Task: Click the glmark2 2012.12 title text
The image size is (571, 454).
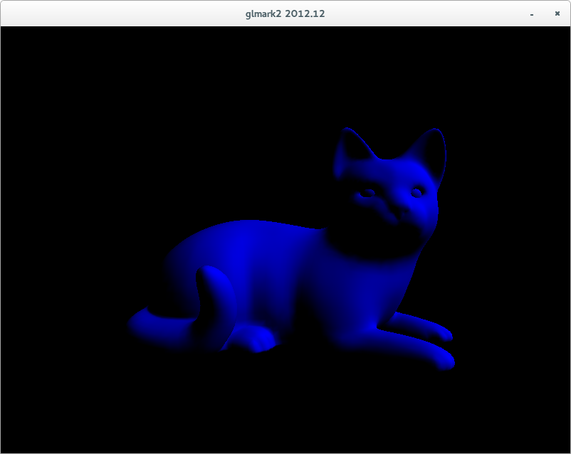Action: [285, 14]
